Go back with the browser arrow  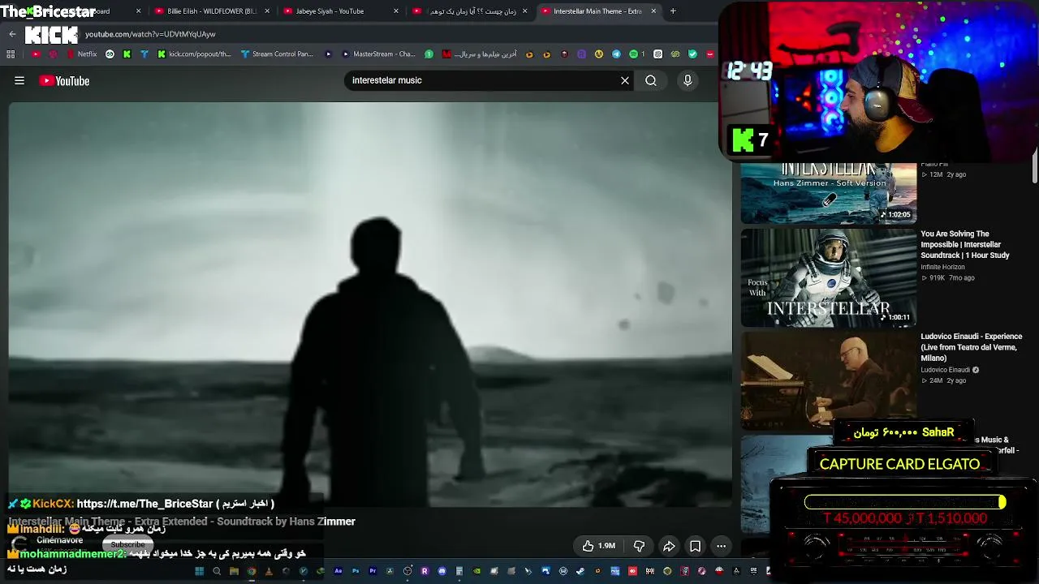(x=12, y=34)
